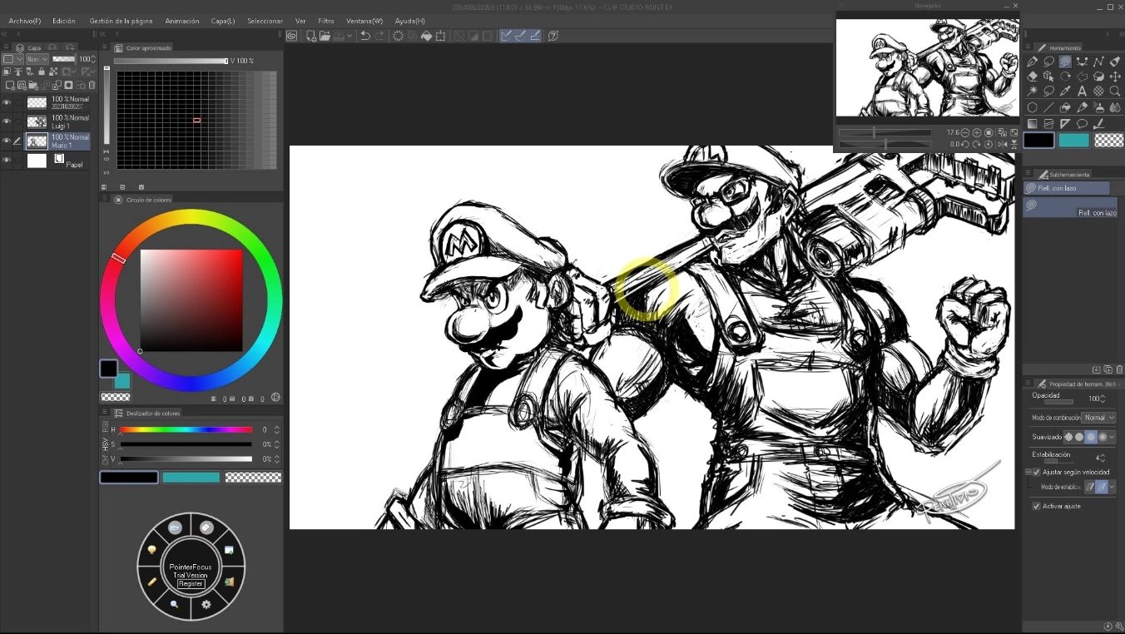Click the Undo arrow in command bar
The width and height of the screenshot is (1125, 634).
(365, 36)
